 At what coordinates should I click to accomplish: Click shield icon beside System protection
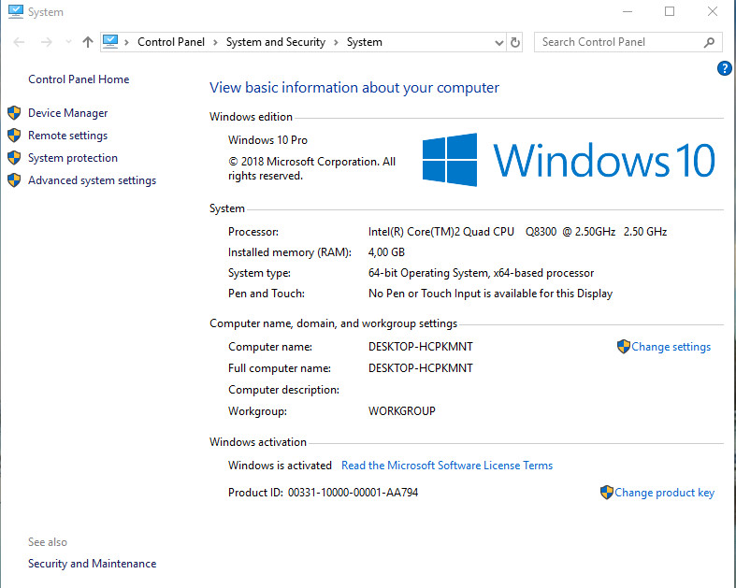[x=14, y=158]
